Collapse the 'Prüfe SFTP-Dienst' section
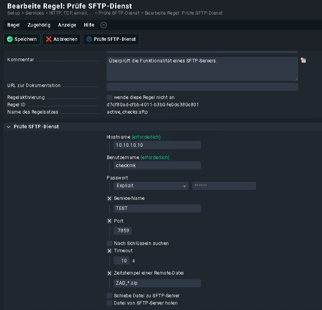 click(8, 127)
